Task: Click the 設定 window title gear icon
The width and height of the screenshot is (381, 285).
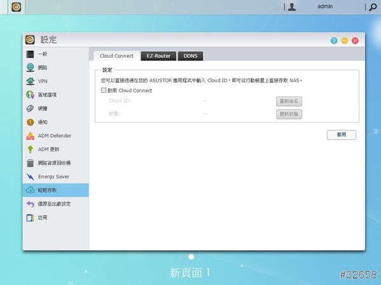Action: [30, 39]
